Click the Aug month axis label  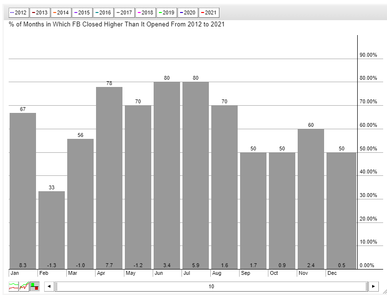[x=217, y=273]
